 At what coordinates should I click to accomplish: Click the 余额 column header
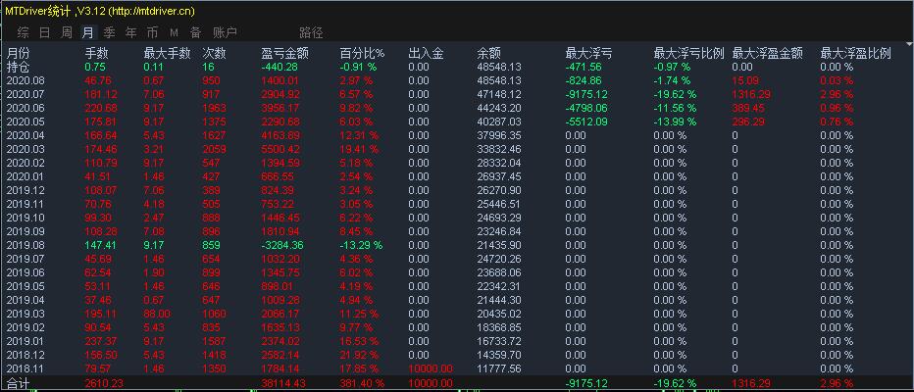point(488,54)
